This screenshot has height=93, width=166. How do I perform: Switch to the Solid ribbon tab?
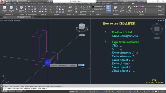[14, 4]
